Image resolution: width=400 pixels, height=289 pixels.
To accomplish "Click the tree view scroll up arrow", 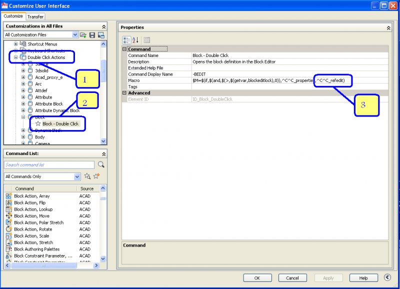I will [103, 44].
